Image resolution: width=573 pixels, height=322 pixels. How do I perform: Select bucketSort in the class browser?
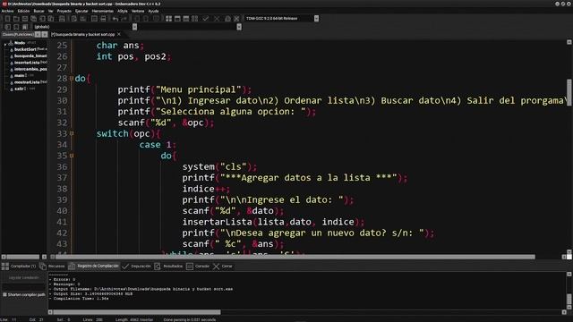tap(25, 49)
